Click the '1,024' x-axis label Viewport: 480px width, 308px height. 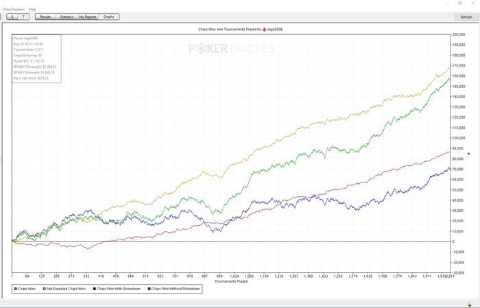pos(235,276)
